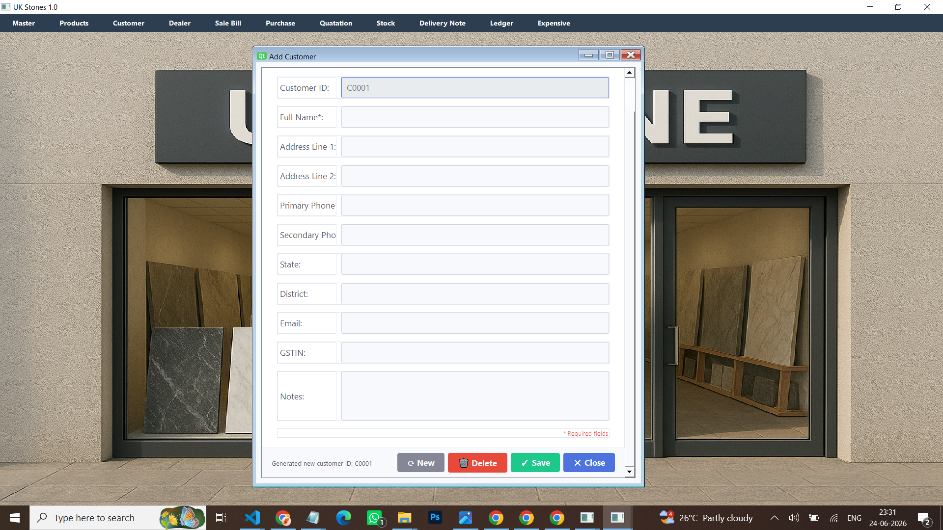Open Microsoft Edge from taskbar

[x=344, y=518]
